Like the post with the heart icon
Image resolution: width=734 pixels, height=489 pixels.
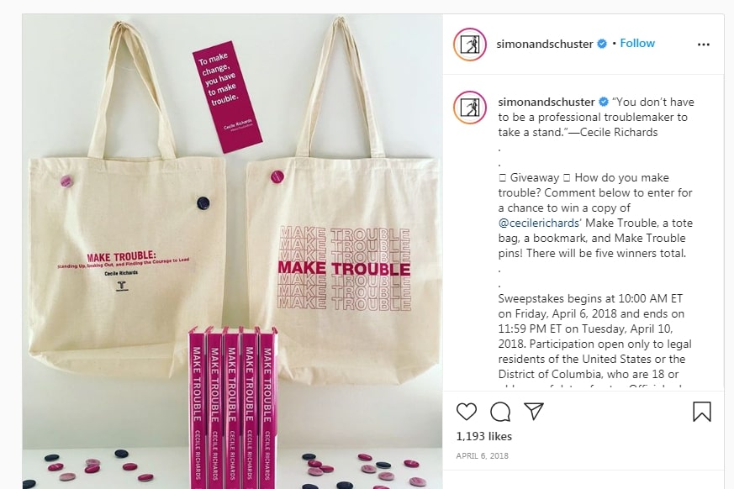pos(467,412)
